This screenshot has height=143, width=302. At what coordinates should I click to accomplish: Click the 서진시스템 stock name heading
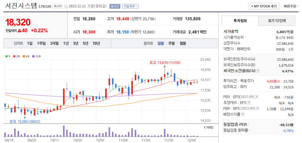[21, 6]
